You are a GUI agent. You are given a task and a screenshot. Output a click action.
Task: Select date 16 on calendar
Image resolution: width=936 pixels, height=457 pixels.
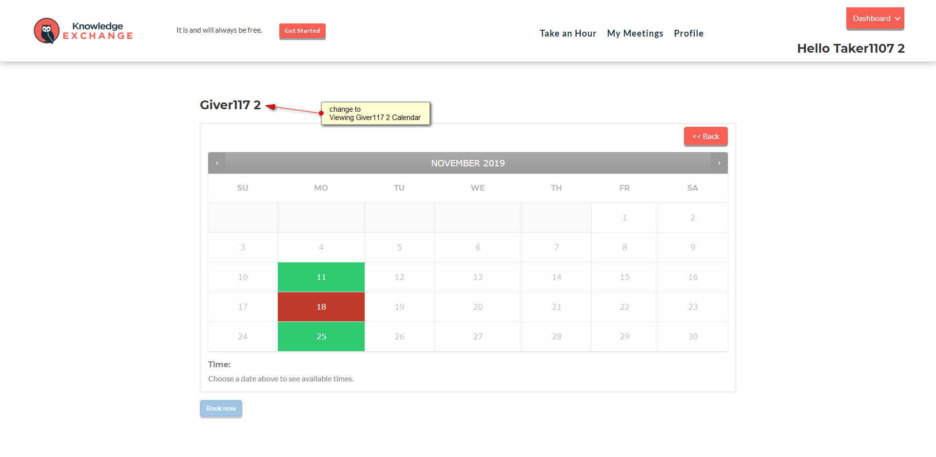point(693,277)
